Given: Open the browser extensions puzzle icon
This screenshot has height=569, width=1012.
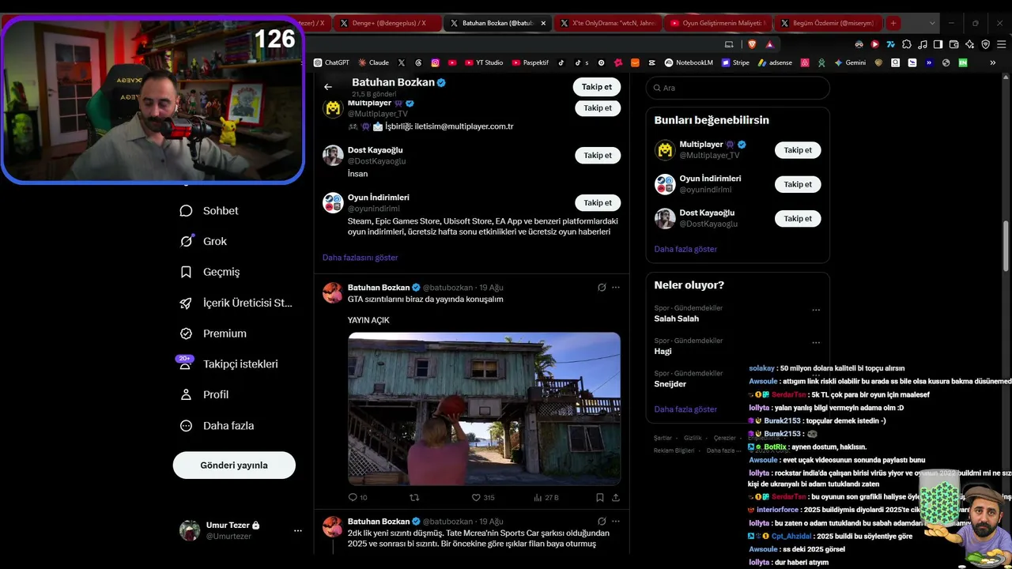Looking at the screenshot, I should pyautogui.click(x=906, y=44).
